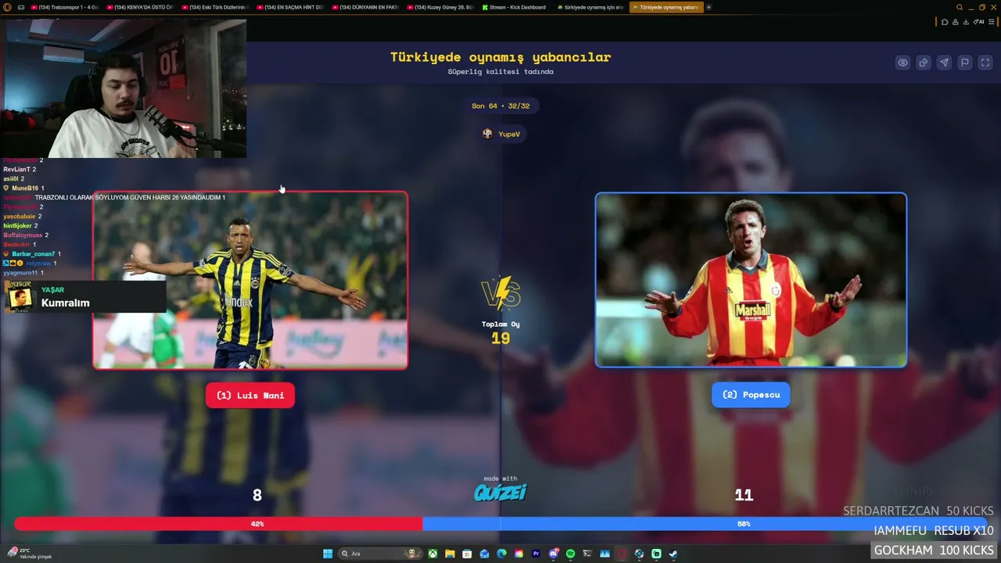Screen dimensions: 1001x563
Task: Click the paper plane send icon
Action: [944, 63]
